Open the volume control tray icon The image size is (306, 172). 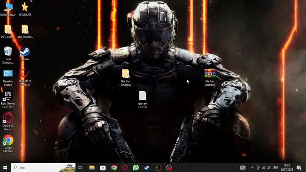point(269,168)
